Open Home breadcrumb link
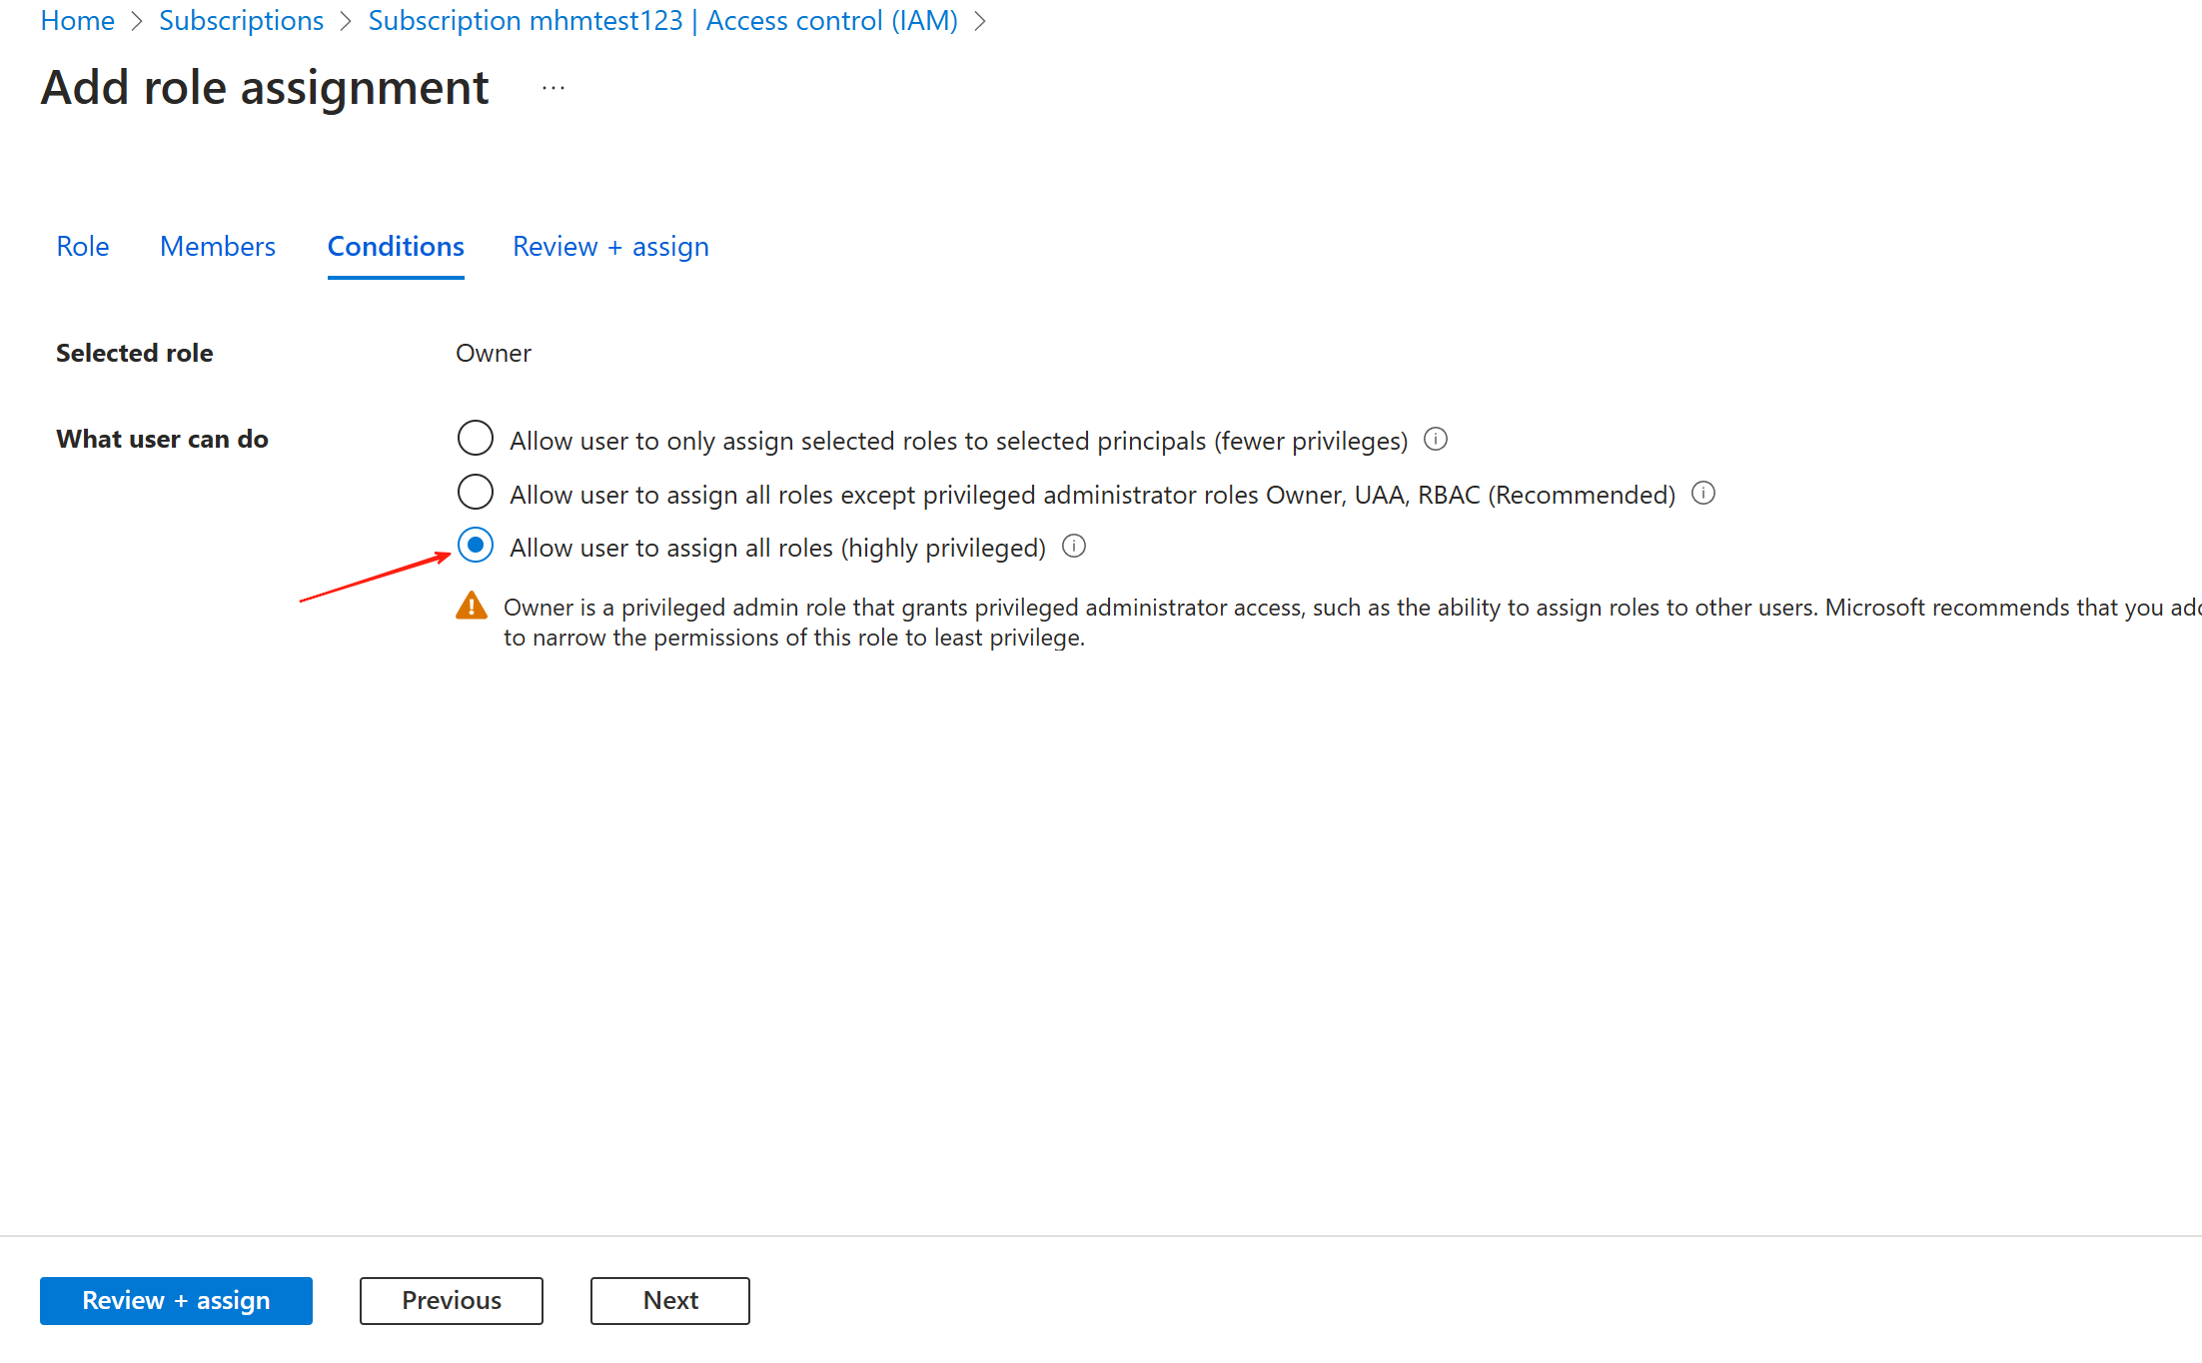 click(77, 20)
